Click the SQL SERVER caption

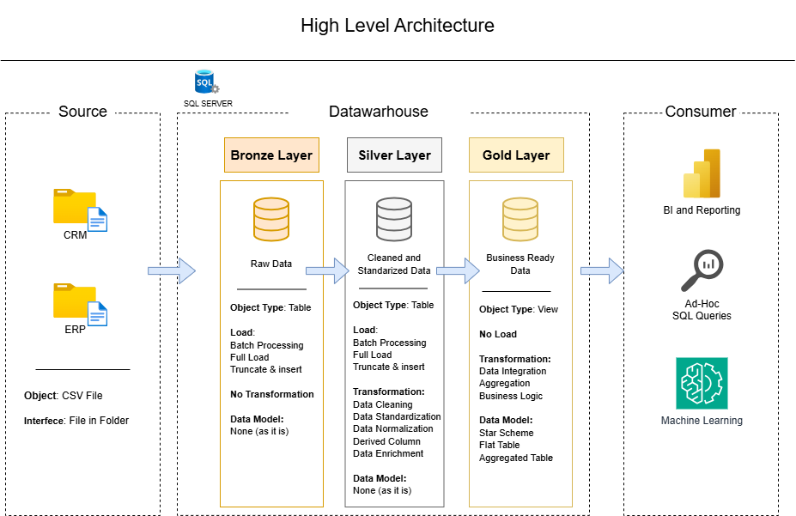[208, 104]
